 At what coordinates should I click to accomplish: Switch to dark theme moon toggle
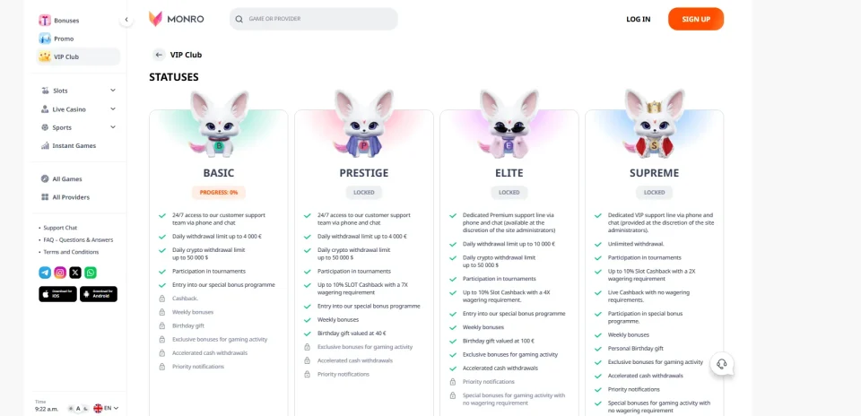[x=86, y=408]
